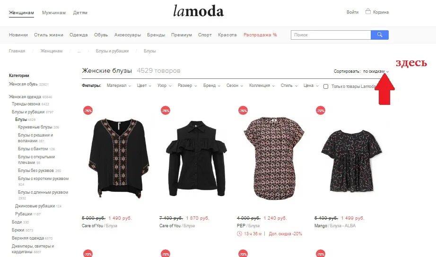
Task: Open the shopping cart icon
Action: pyautogui.click(x=368, y=12)
